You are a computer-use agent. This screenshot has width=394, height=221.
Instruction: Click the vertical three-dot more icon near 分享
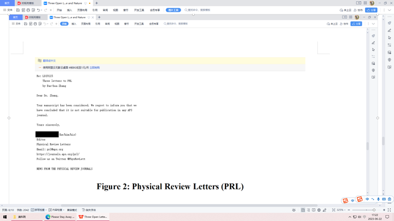(x=384, y=10)
